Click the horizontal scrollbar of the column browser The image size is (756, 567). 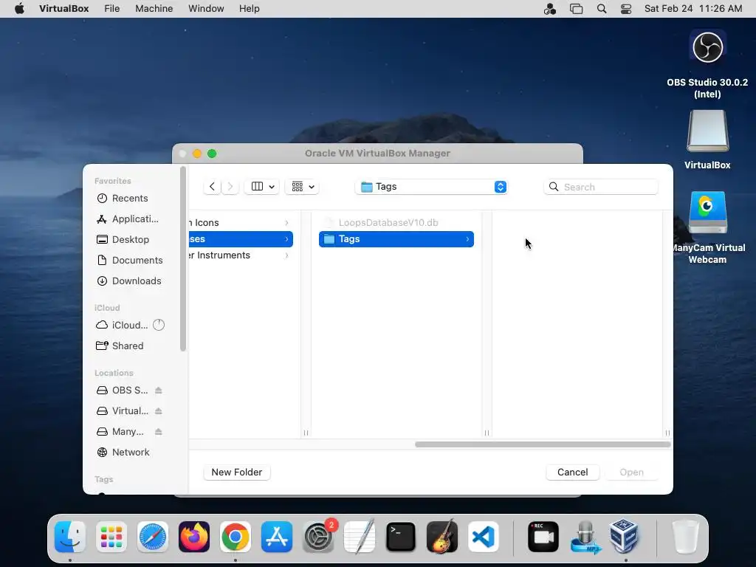(543, 444)
